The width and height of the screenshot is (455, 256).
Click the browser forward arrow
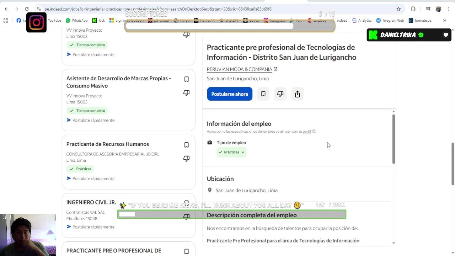click(16, 9)
